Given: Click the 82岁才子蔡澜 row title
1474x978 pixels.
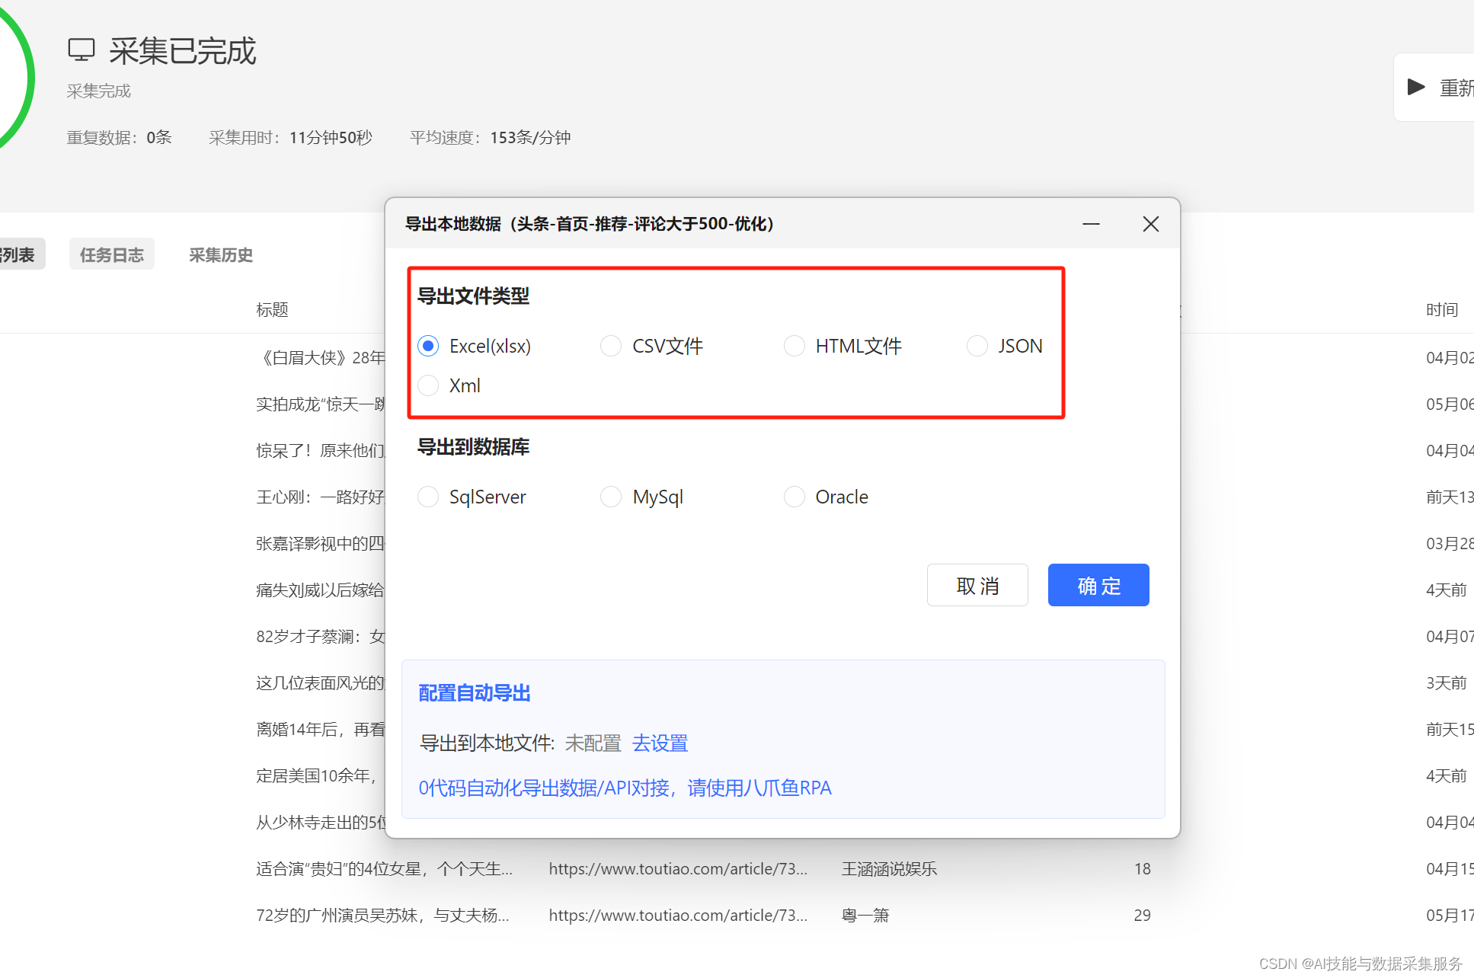Looking at the screenshot, I should [x=321, y=637].
